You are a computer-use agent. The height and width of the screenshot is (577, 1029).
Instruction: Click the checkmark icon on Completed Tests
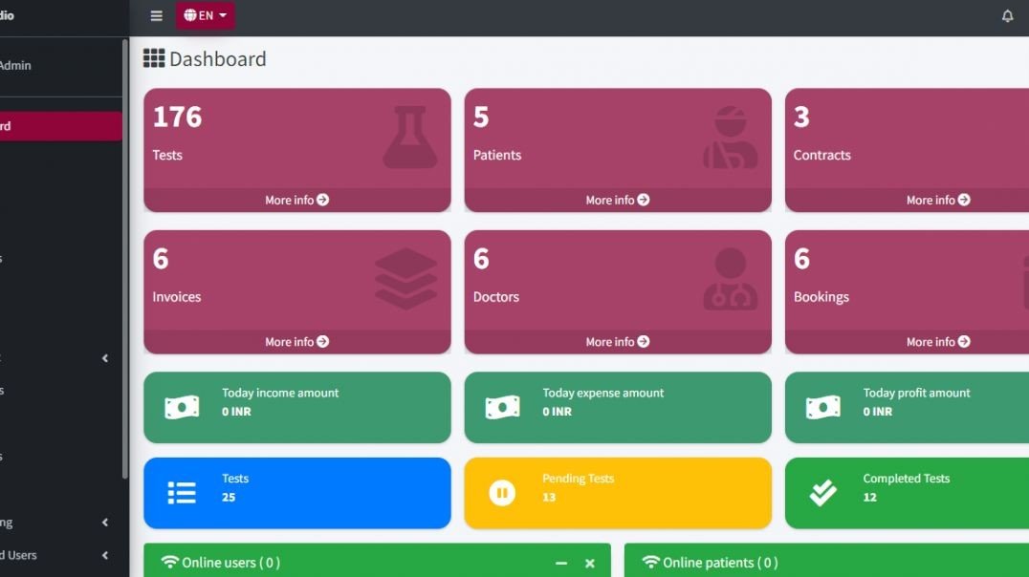(821, 492)
